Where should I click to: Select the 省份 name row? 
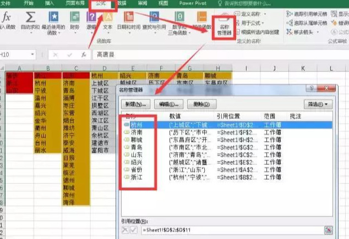(x=227, y=170)
